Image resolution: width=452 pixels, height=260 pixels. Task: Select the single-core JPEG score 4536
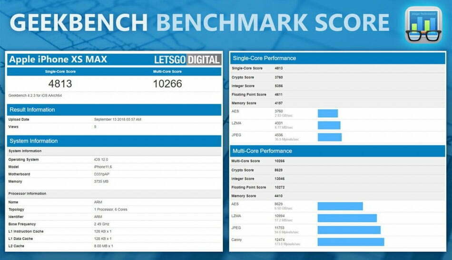pos(279,135)
